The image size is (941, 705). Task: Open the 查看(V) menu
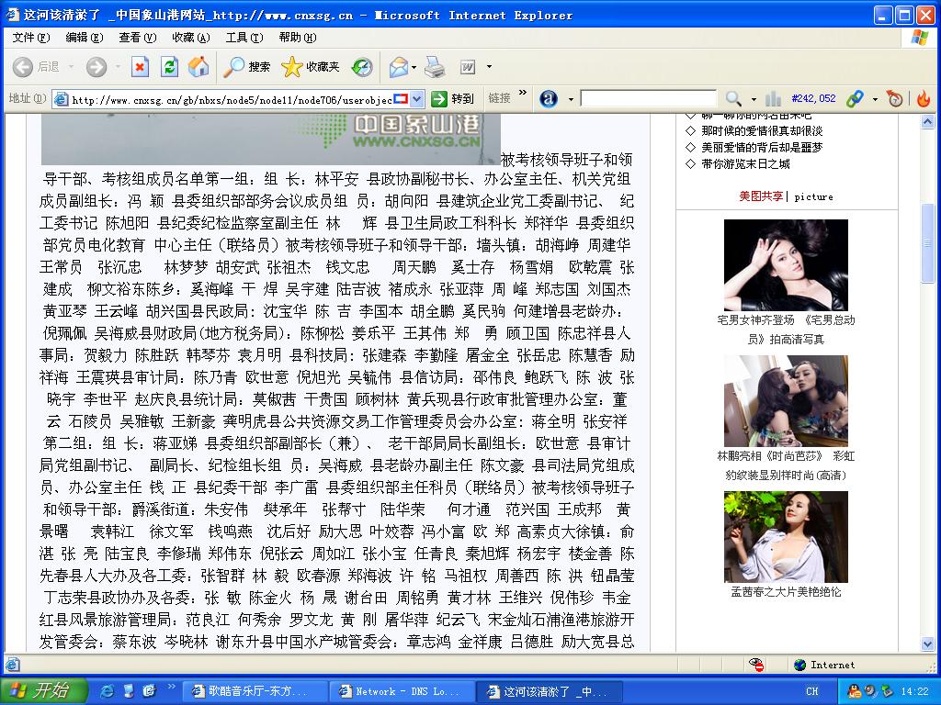pyautogui.click(x=137, y=37)
